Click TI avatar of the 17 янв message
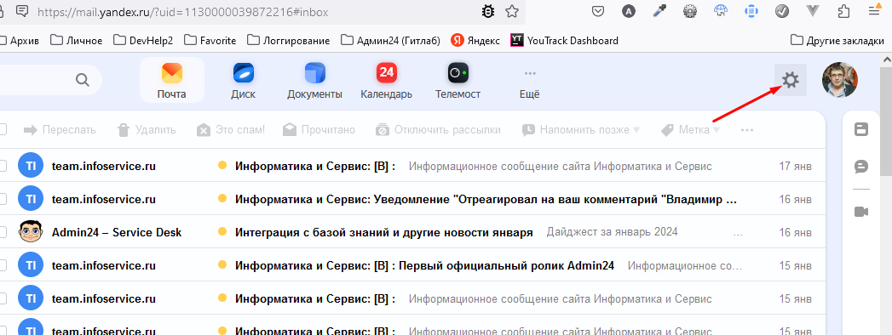Screen dimensions: 892x335 30,166
